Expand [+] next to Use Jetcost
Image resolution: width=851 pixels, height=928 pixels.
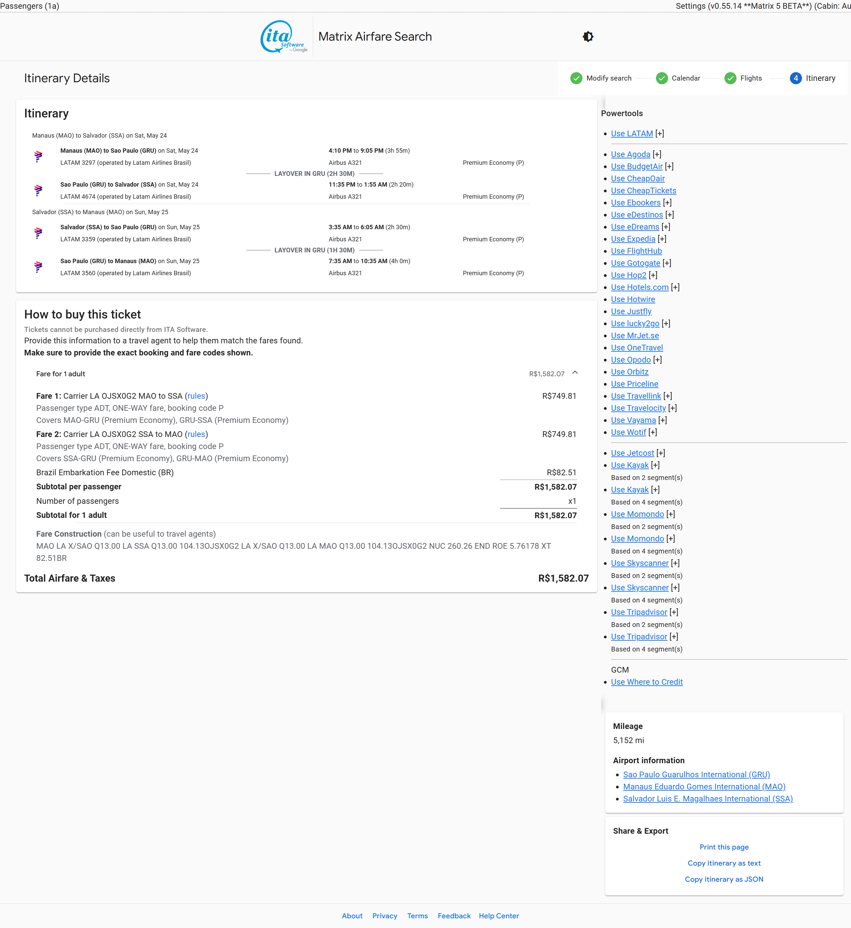(661, 453)
